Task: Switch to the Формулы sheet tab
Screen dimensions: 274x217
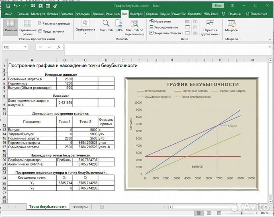Action: [80, 207]
